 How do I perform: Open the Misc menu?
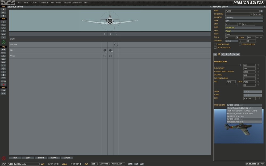pyautogui.click(x=86, y=3)
